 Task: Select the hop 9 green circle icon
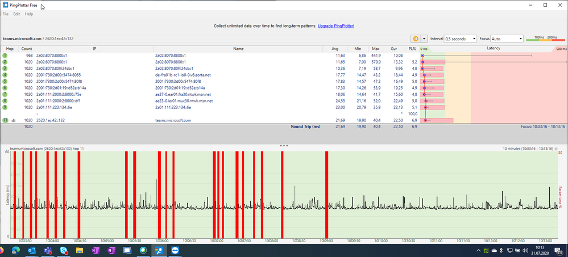tap(5, 107)
